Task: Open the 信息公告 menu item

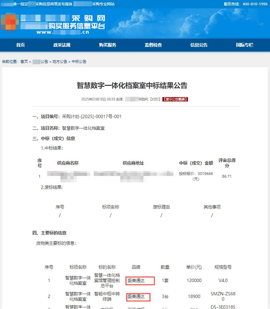Action: click(x=200, y=45)
